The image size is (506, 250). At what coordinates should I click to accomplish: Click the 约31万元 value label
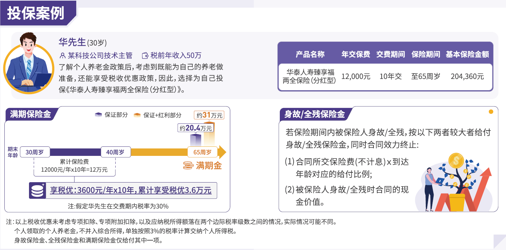click(x=209, y=115)
